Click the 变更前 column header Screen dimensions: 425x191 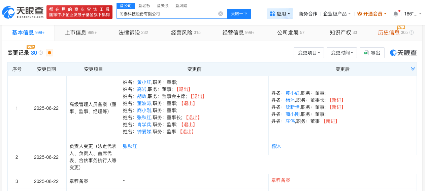(194, 69)
